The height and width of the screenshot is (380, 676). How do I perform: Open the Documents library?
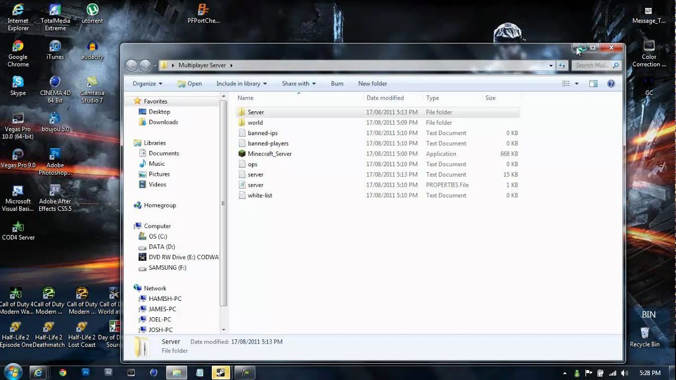[158, 153]
